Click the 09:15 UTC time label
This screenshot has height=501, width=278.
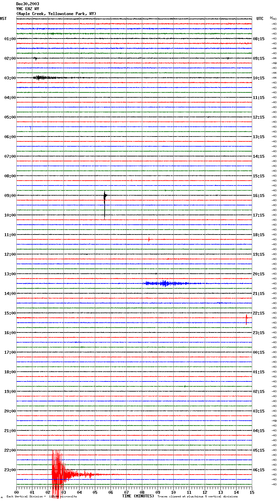(x=259, y=58)
